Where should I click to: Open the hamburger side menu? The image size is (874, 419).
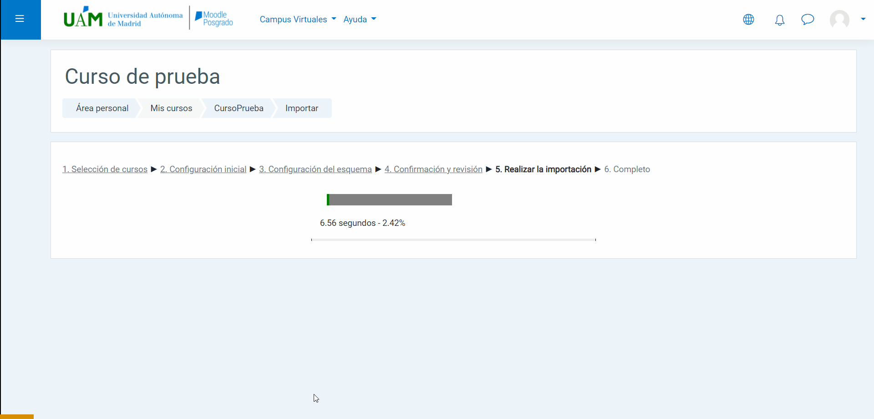tap(20, 19)
